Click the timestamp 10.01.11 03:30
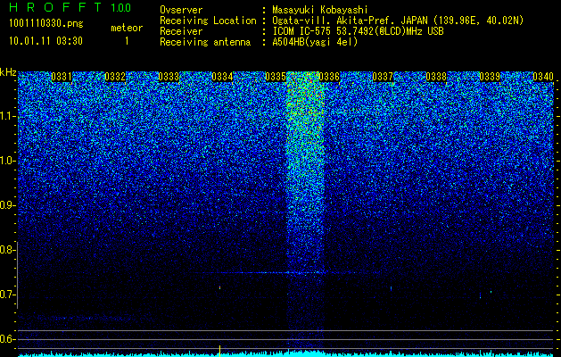561x357 pixels. (x=45, y=41)
